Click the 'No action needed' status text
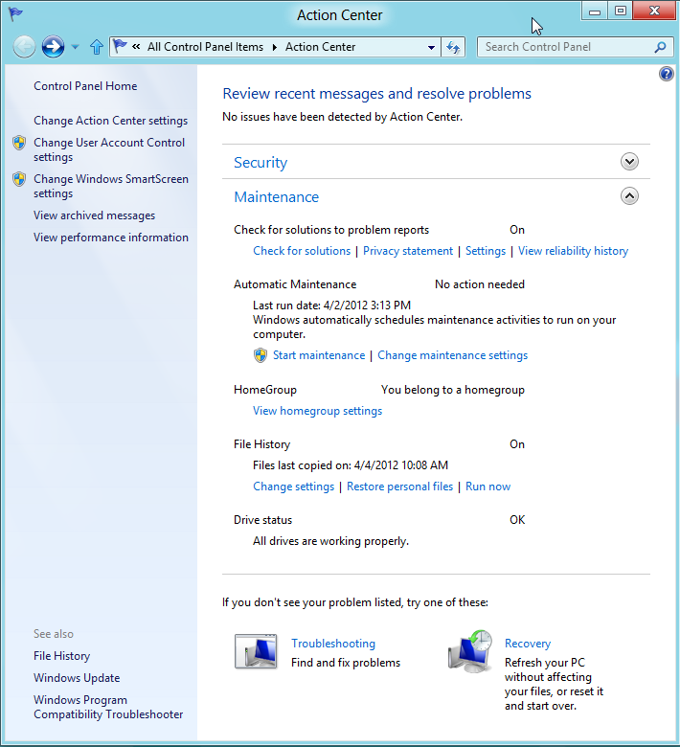The image size is (680, 747). pyautogui.click(x=480, y=284)
